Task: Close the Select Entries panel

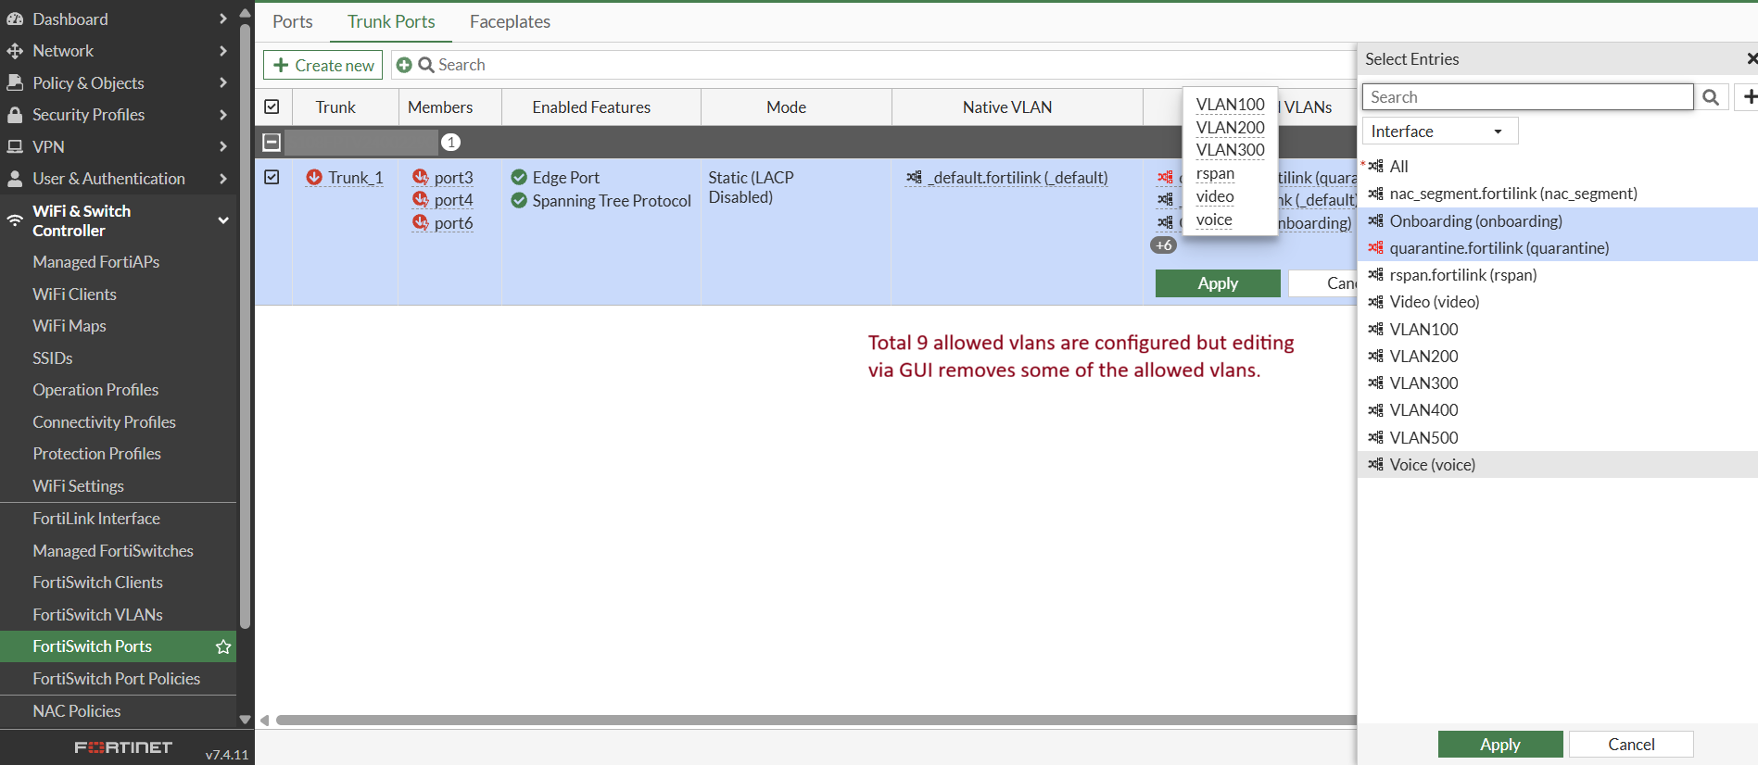Action: click(x=1751, y=59)
